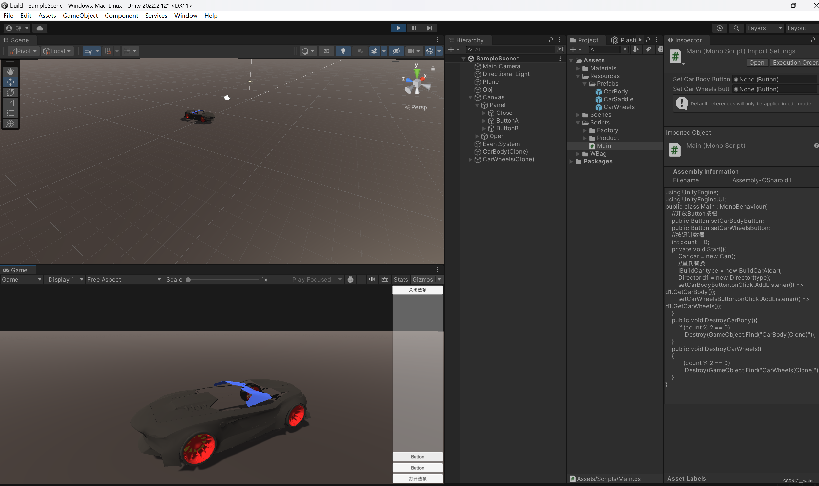Click the 关闭选项 button in Game view
This screenshot has height=486, width=819.
pos(417,290)
